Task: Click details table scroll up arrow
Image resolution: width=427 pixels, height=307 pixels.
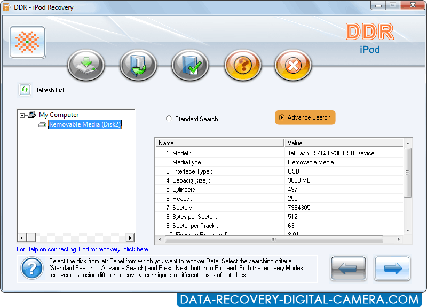Action: point(408,143)
